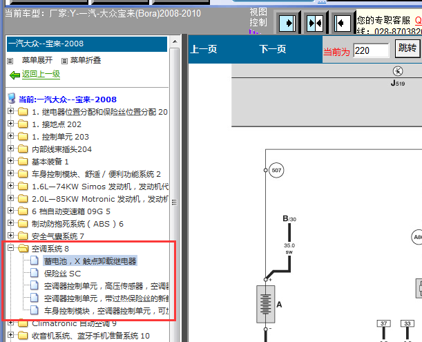Open 空调器控制单元，高压传感器 page

[106, 286]
